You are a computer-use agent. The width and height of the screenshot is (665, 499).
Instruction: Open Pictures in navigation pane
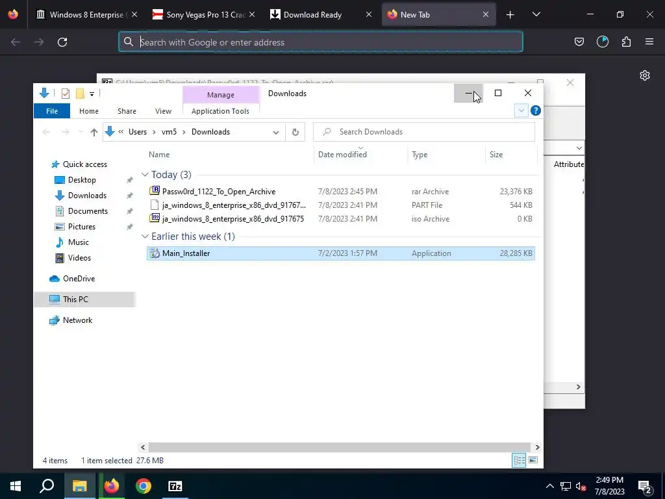[x=81, y=227]
